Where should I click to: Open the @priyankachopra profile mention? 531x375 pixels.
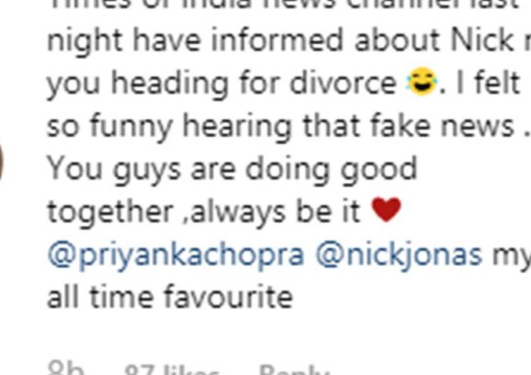click(x=176, y=255)
